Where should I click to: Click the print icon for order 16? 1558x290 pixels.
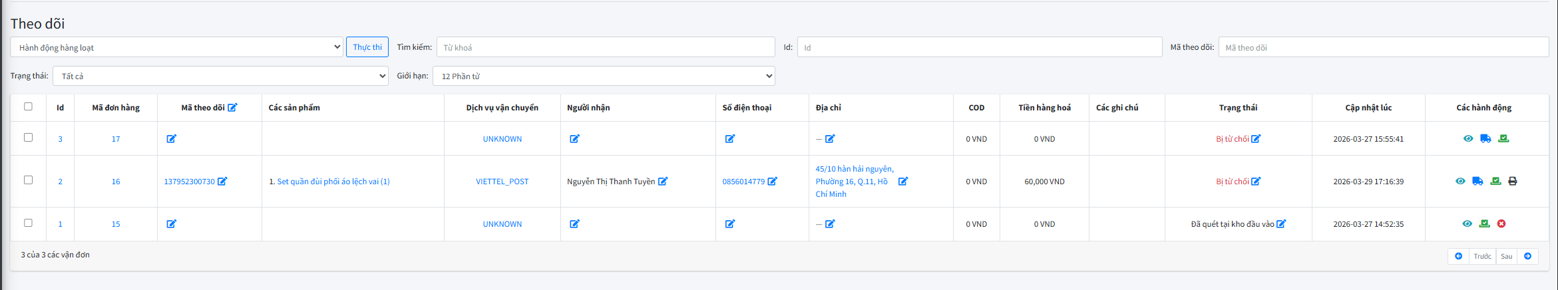pos(1513,181)
